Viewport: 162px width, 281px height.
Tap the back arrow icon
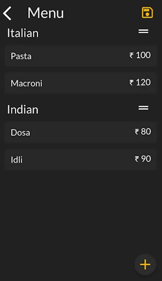(7, 13)
